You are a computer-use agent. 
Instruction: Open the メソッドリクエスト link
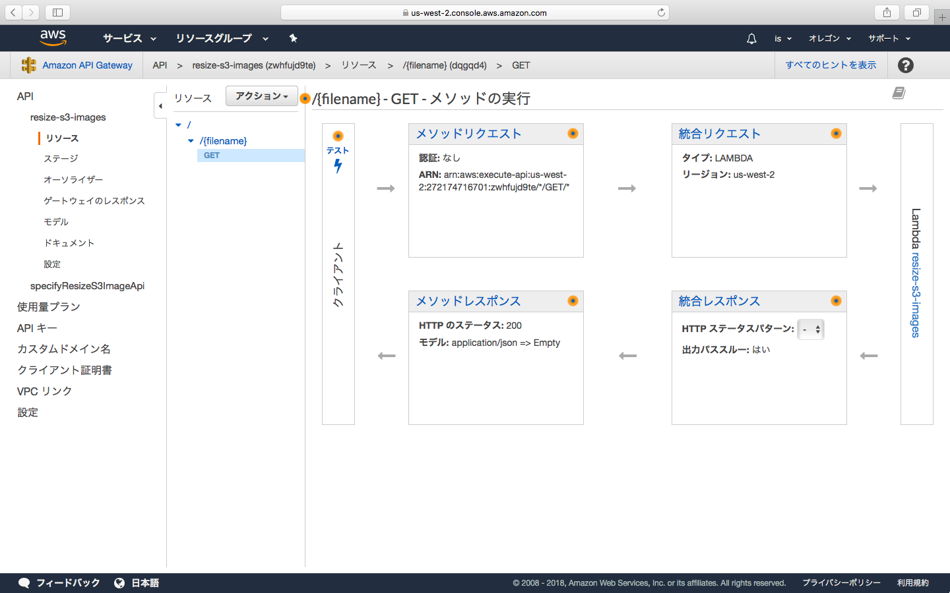[468, 134]
